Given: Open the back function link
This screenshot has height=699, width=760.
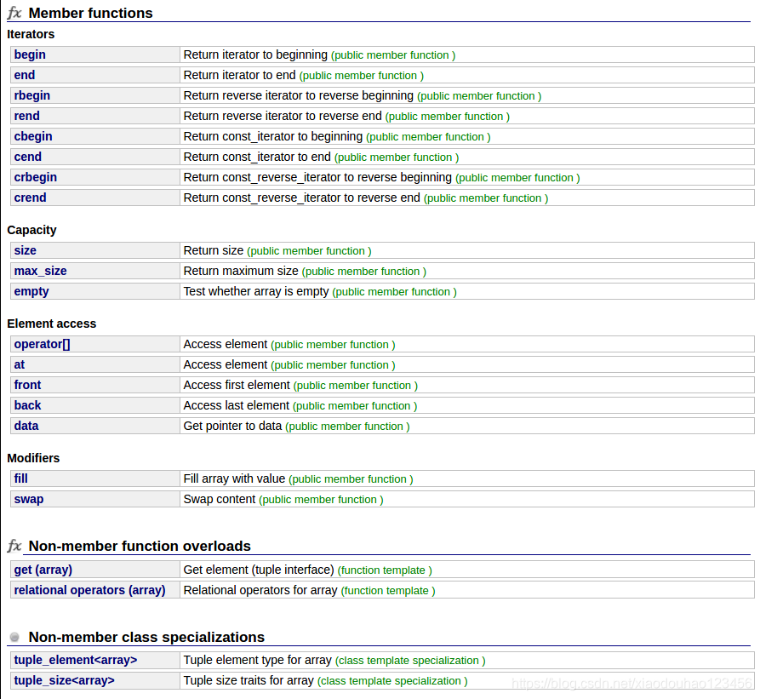Looking at the screenshot, I should [27, 404].
